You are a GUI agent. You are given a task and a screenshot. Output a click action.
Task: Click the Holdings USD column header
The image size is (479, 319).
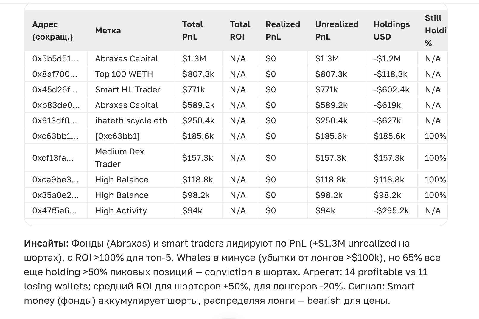click(391, 30)
